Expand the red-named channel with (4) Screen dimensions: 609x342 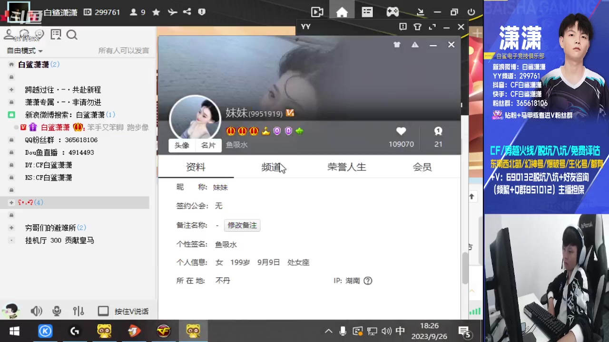pyautogui.click(x=11, y=203)
